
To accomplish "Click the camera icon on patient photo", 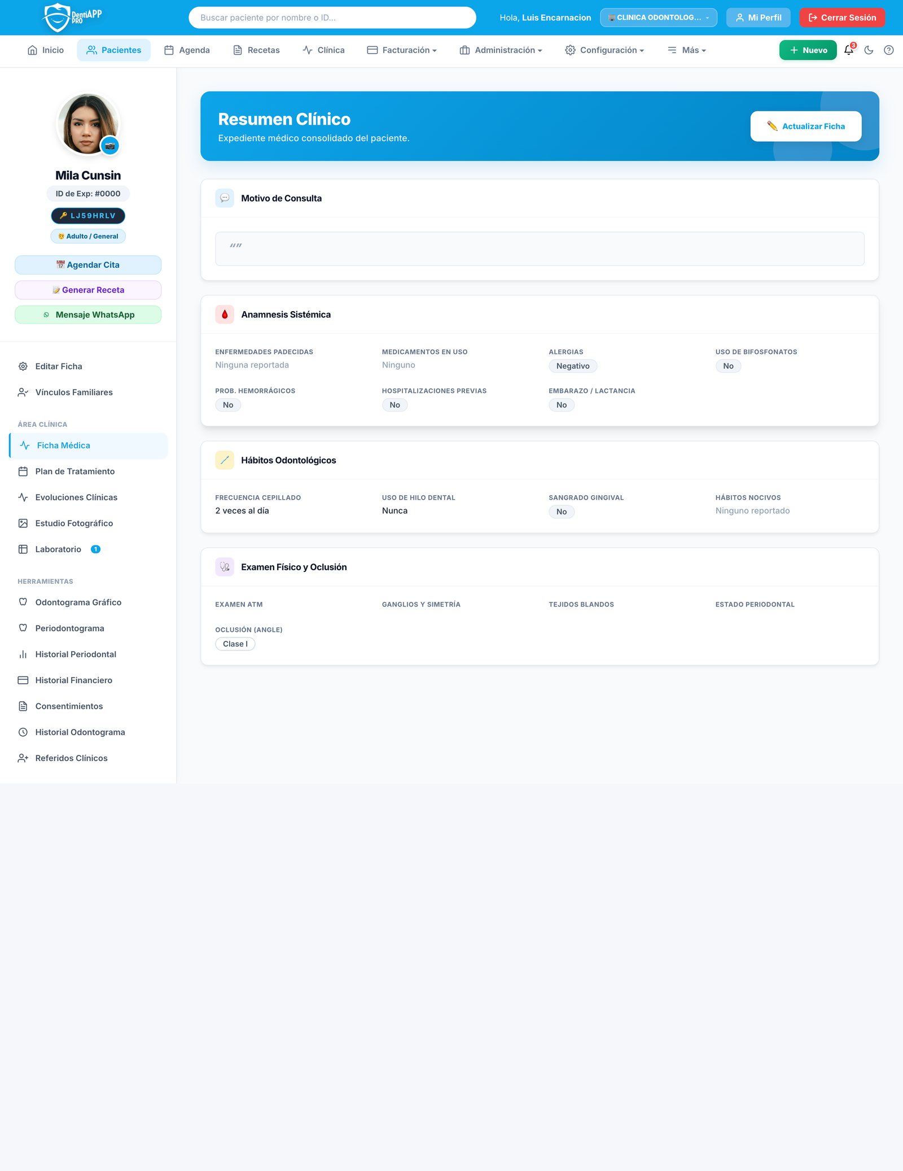I will point(110,146).
